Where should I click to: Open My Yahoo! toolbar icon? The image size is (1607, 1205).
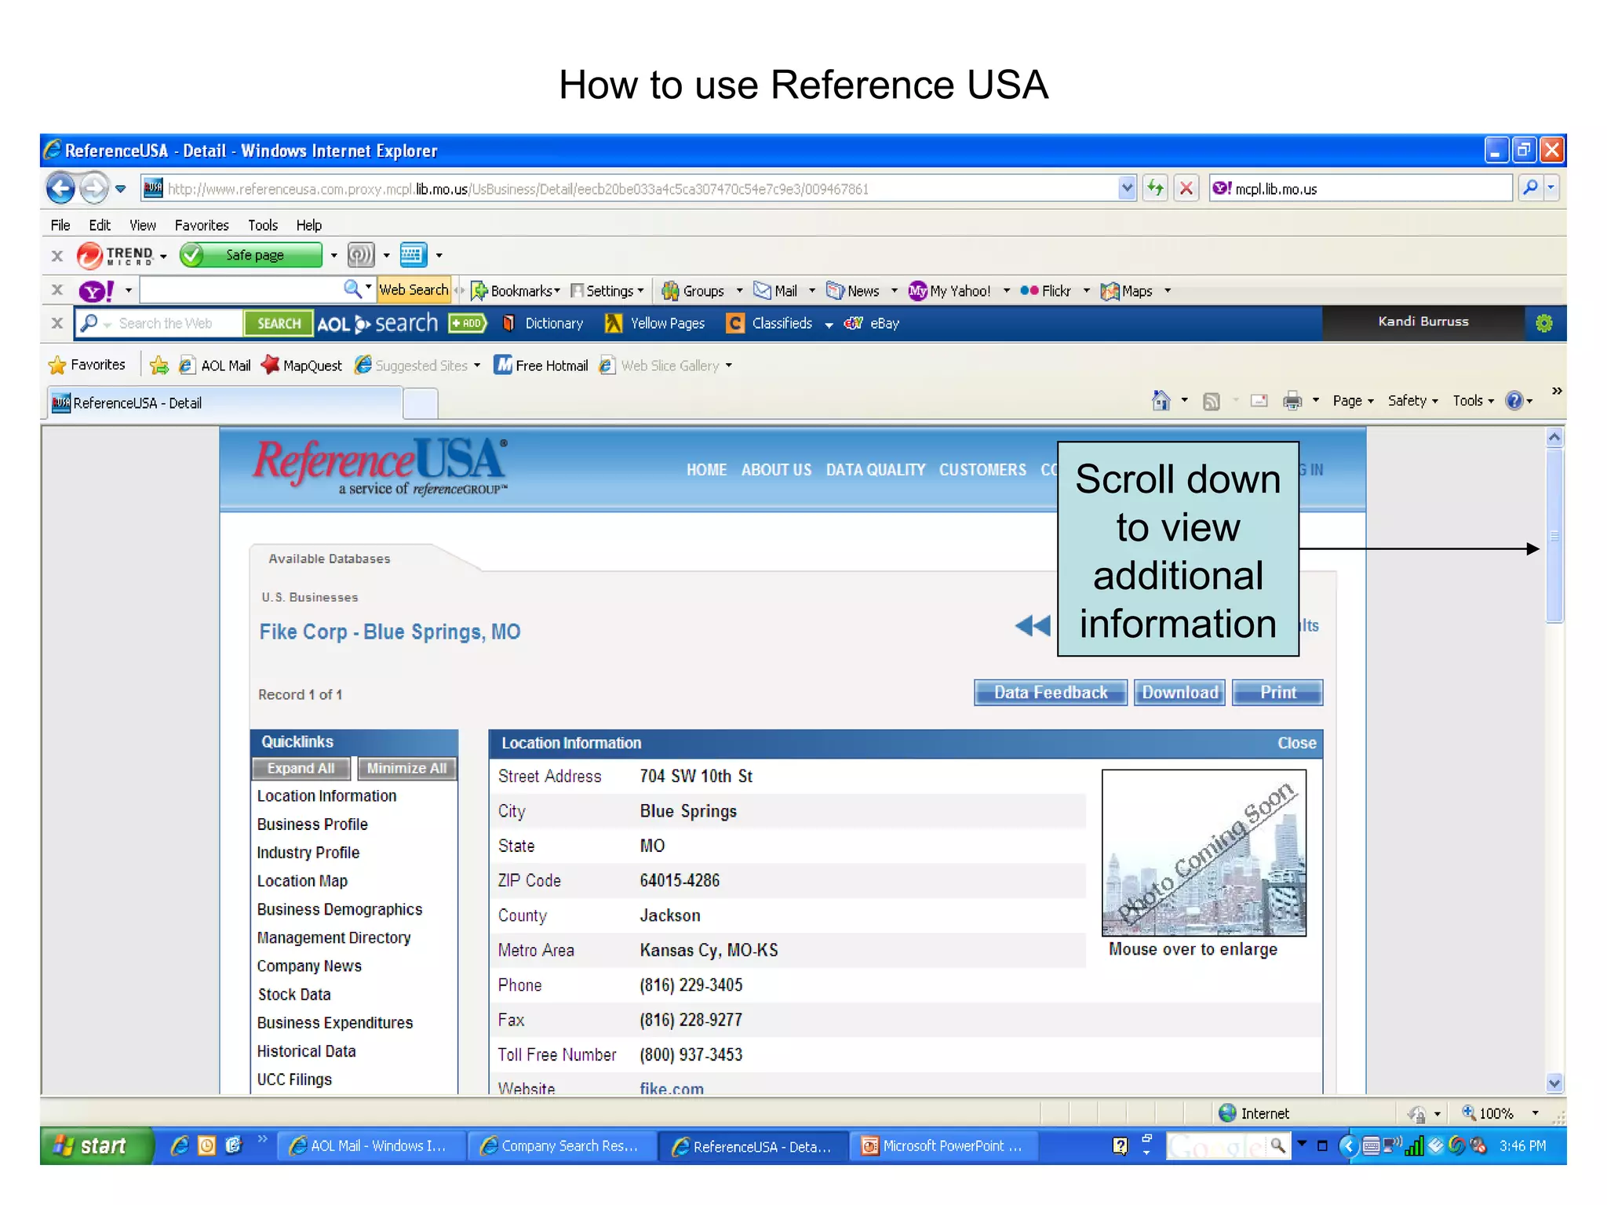pos(917,291)
